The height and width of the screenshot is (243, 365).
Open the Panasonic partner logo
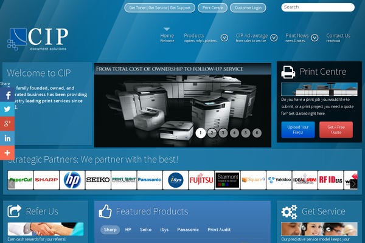pyautogui.click(x=150, y=180)
